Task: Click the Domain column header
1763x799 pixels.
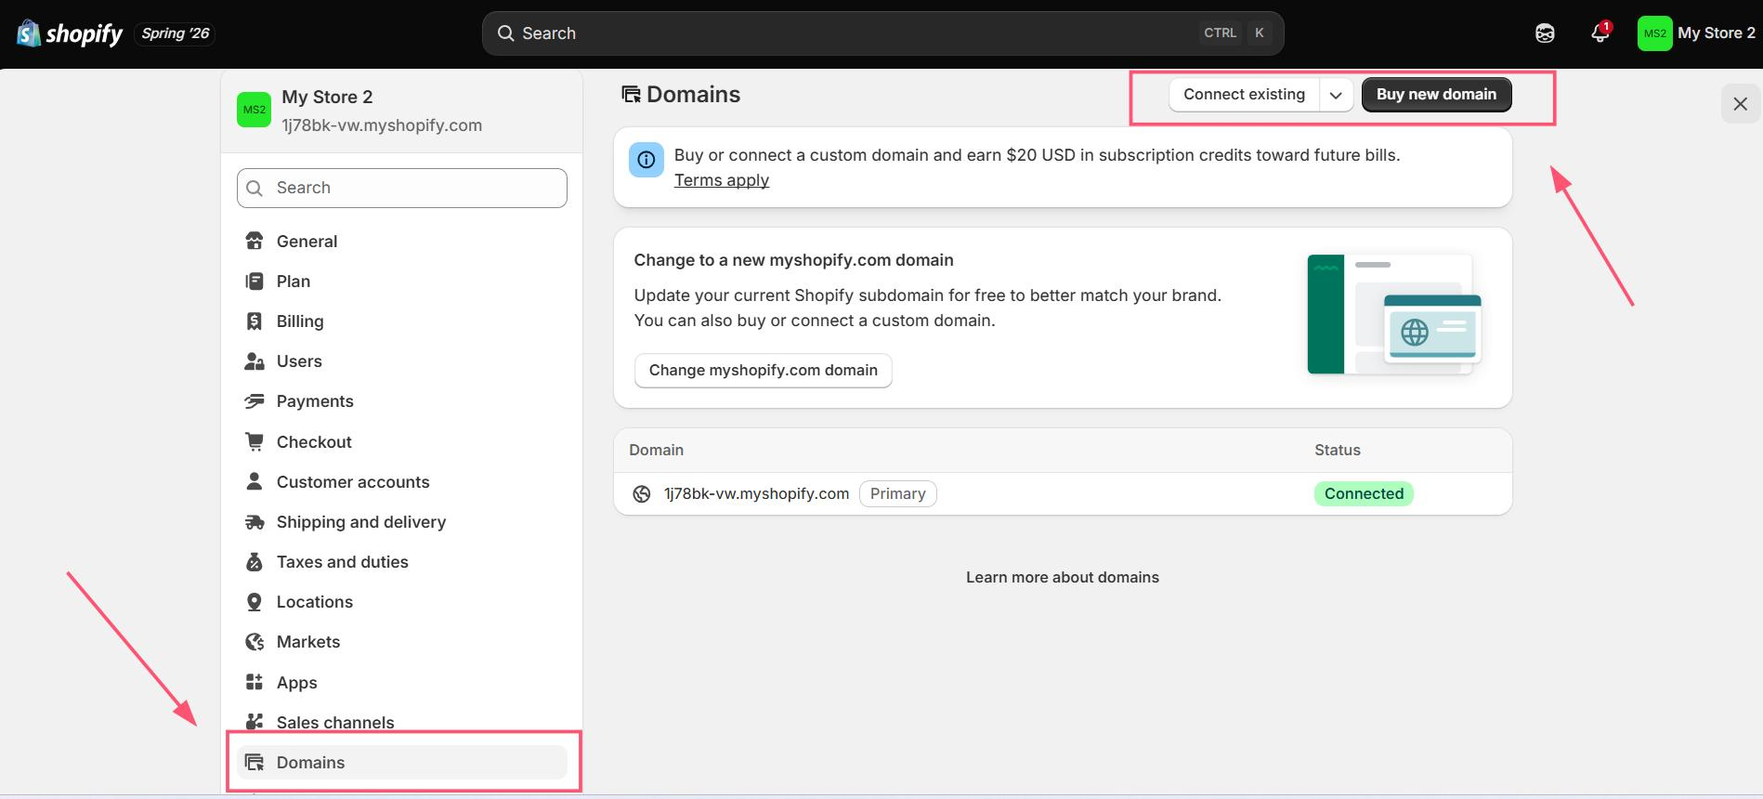Action: [657, 451]
